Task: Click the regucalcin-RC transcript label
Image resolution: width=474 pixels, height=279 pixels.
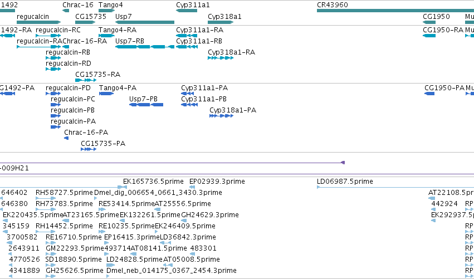Action: [x=58, y=30]
